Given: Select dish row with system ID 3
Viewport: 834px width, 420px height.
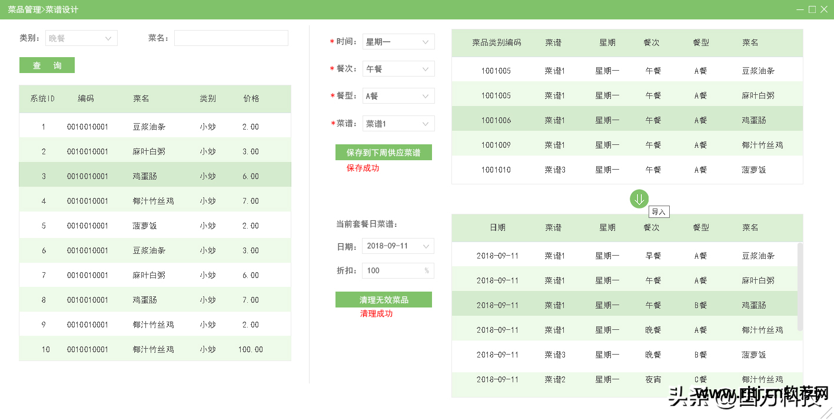Looking at the screenshot, I should pyautogui.click(x=155, y=176).
